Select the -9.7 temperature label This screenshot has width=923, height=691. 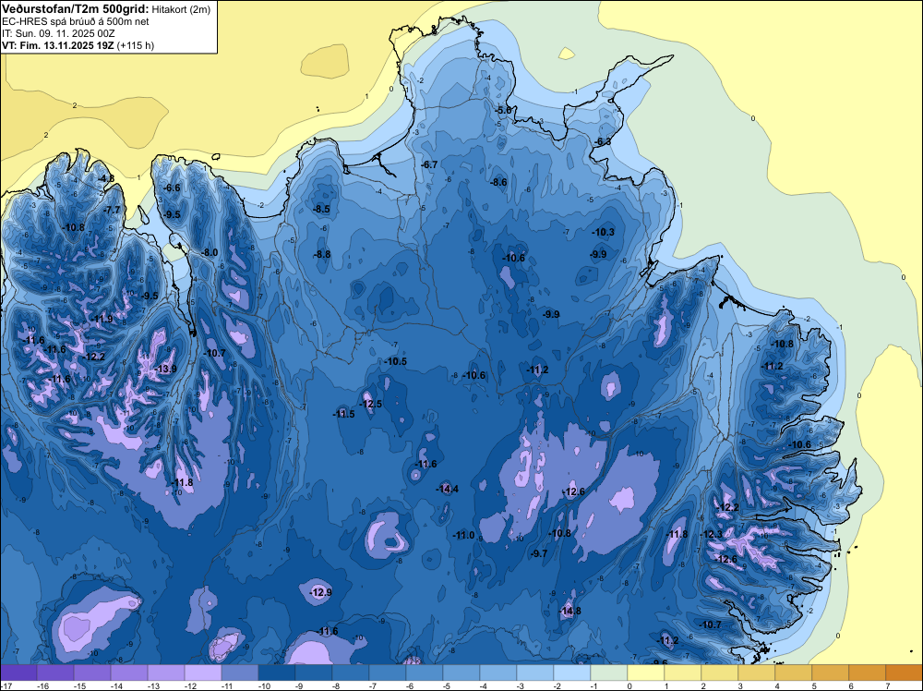(539, 553)
